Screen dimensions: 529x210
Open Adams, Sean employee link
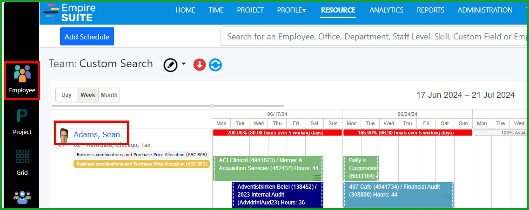click(97, 135)
